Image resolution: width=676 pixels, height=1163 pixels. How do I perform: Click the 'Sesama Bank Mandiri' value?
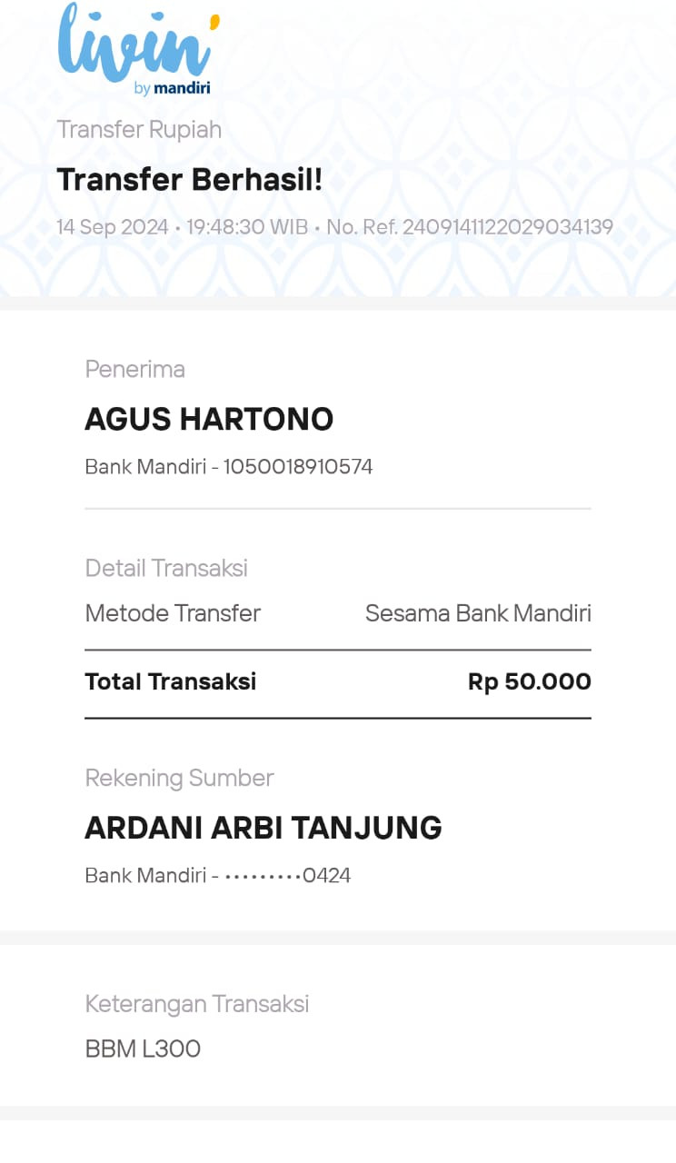coord(478,613)
